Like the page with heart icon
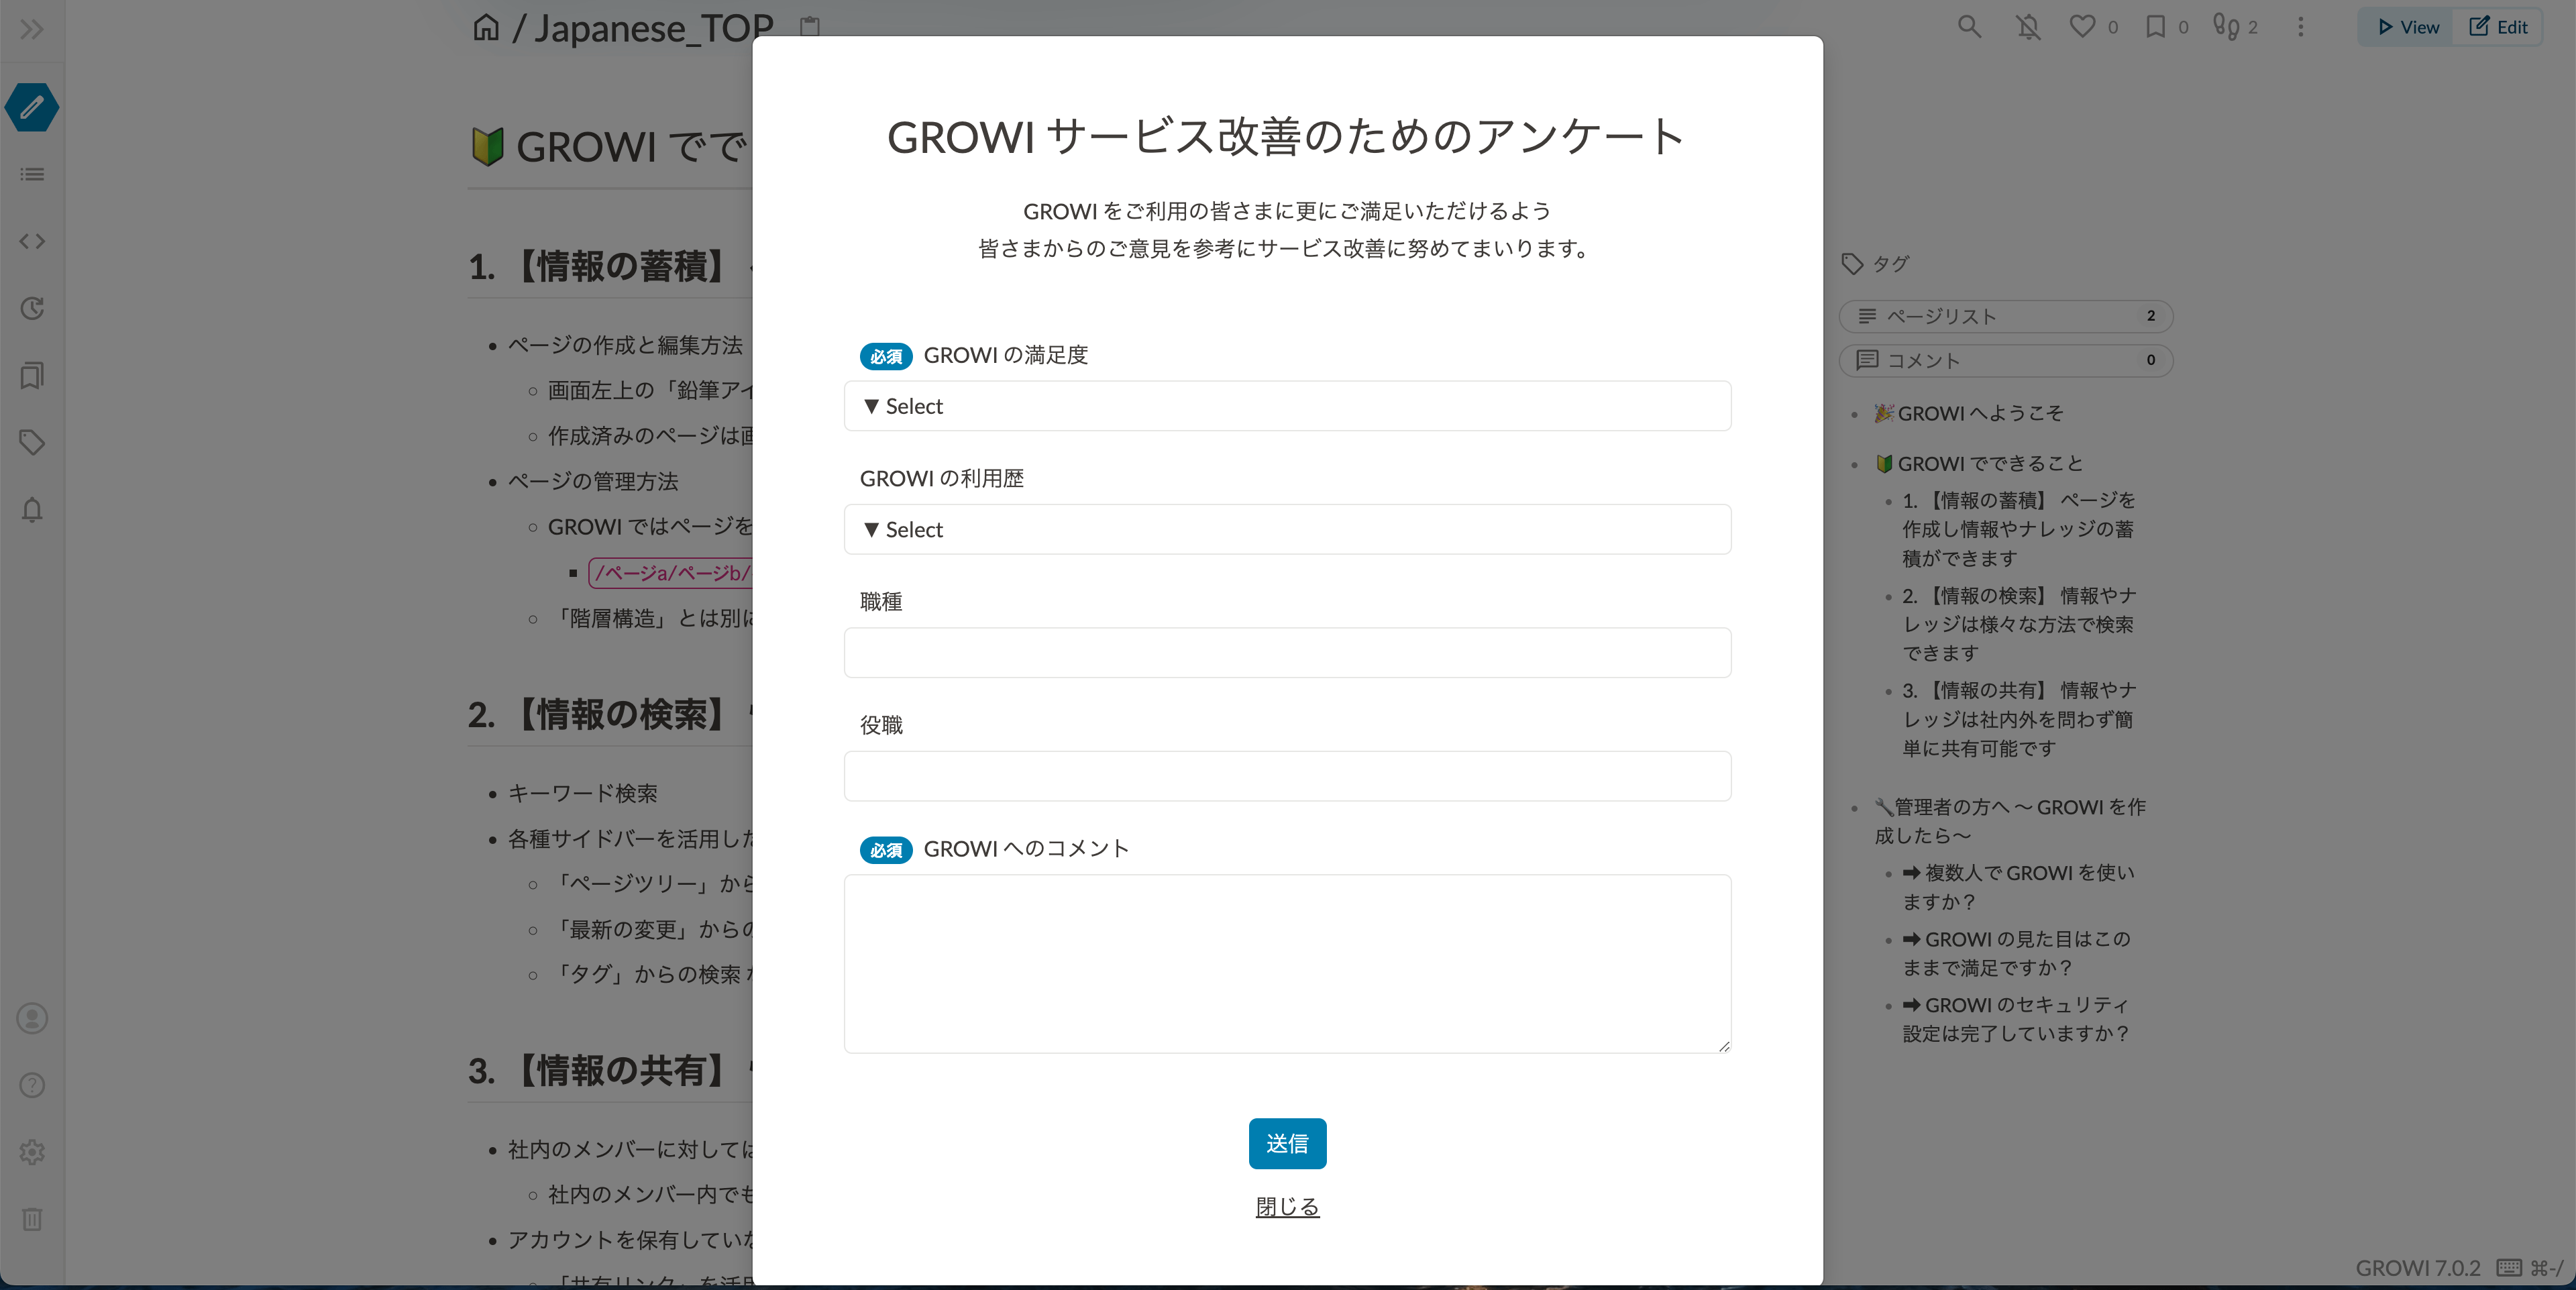Viewport: 2576px width, 1290px height. (2083, 27)
